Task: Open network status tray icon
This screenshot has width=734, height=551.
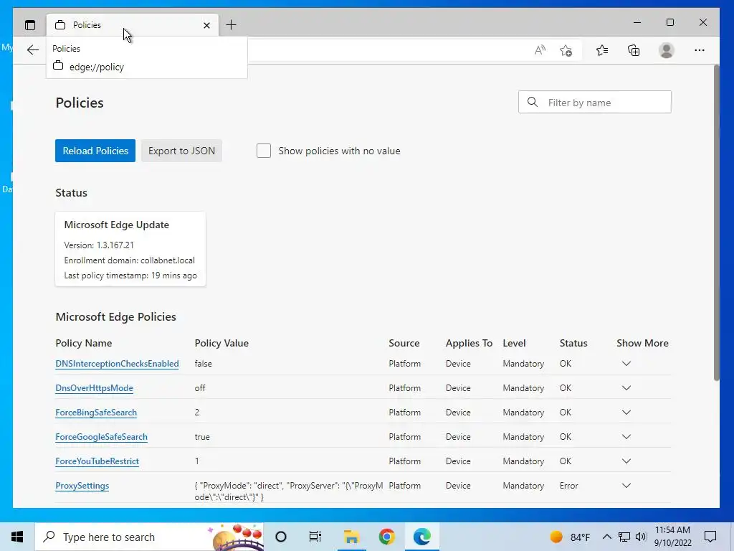Action: (624, 537)
